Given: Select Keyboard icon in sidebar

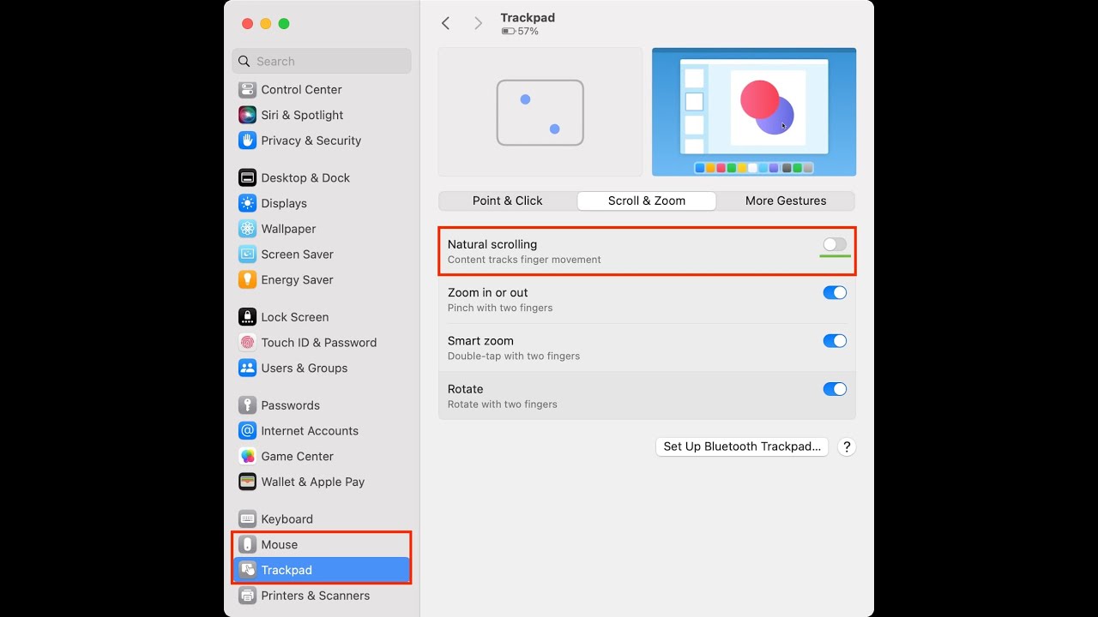Looking at the screenshot, I should pyautogui.click(x=248, y=519).
